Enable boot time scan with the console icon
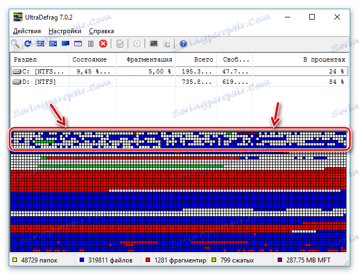Image resolution: width=359 pixels, height=275 pixels. pos(154,44)
